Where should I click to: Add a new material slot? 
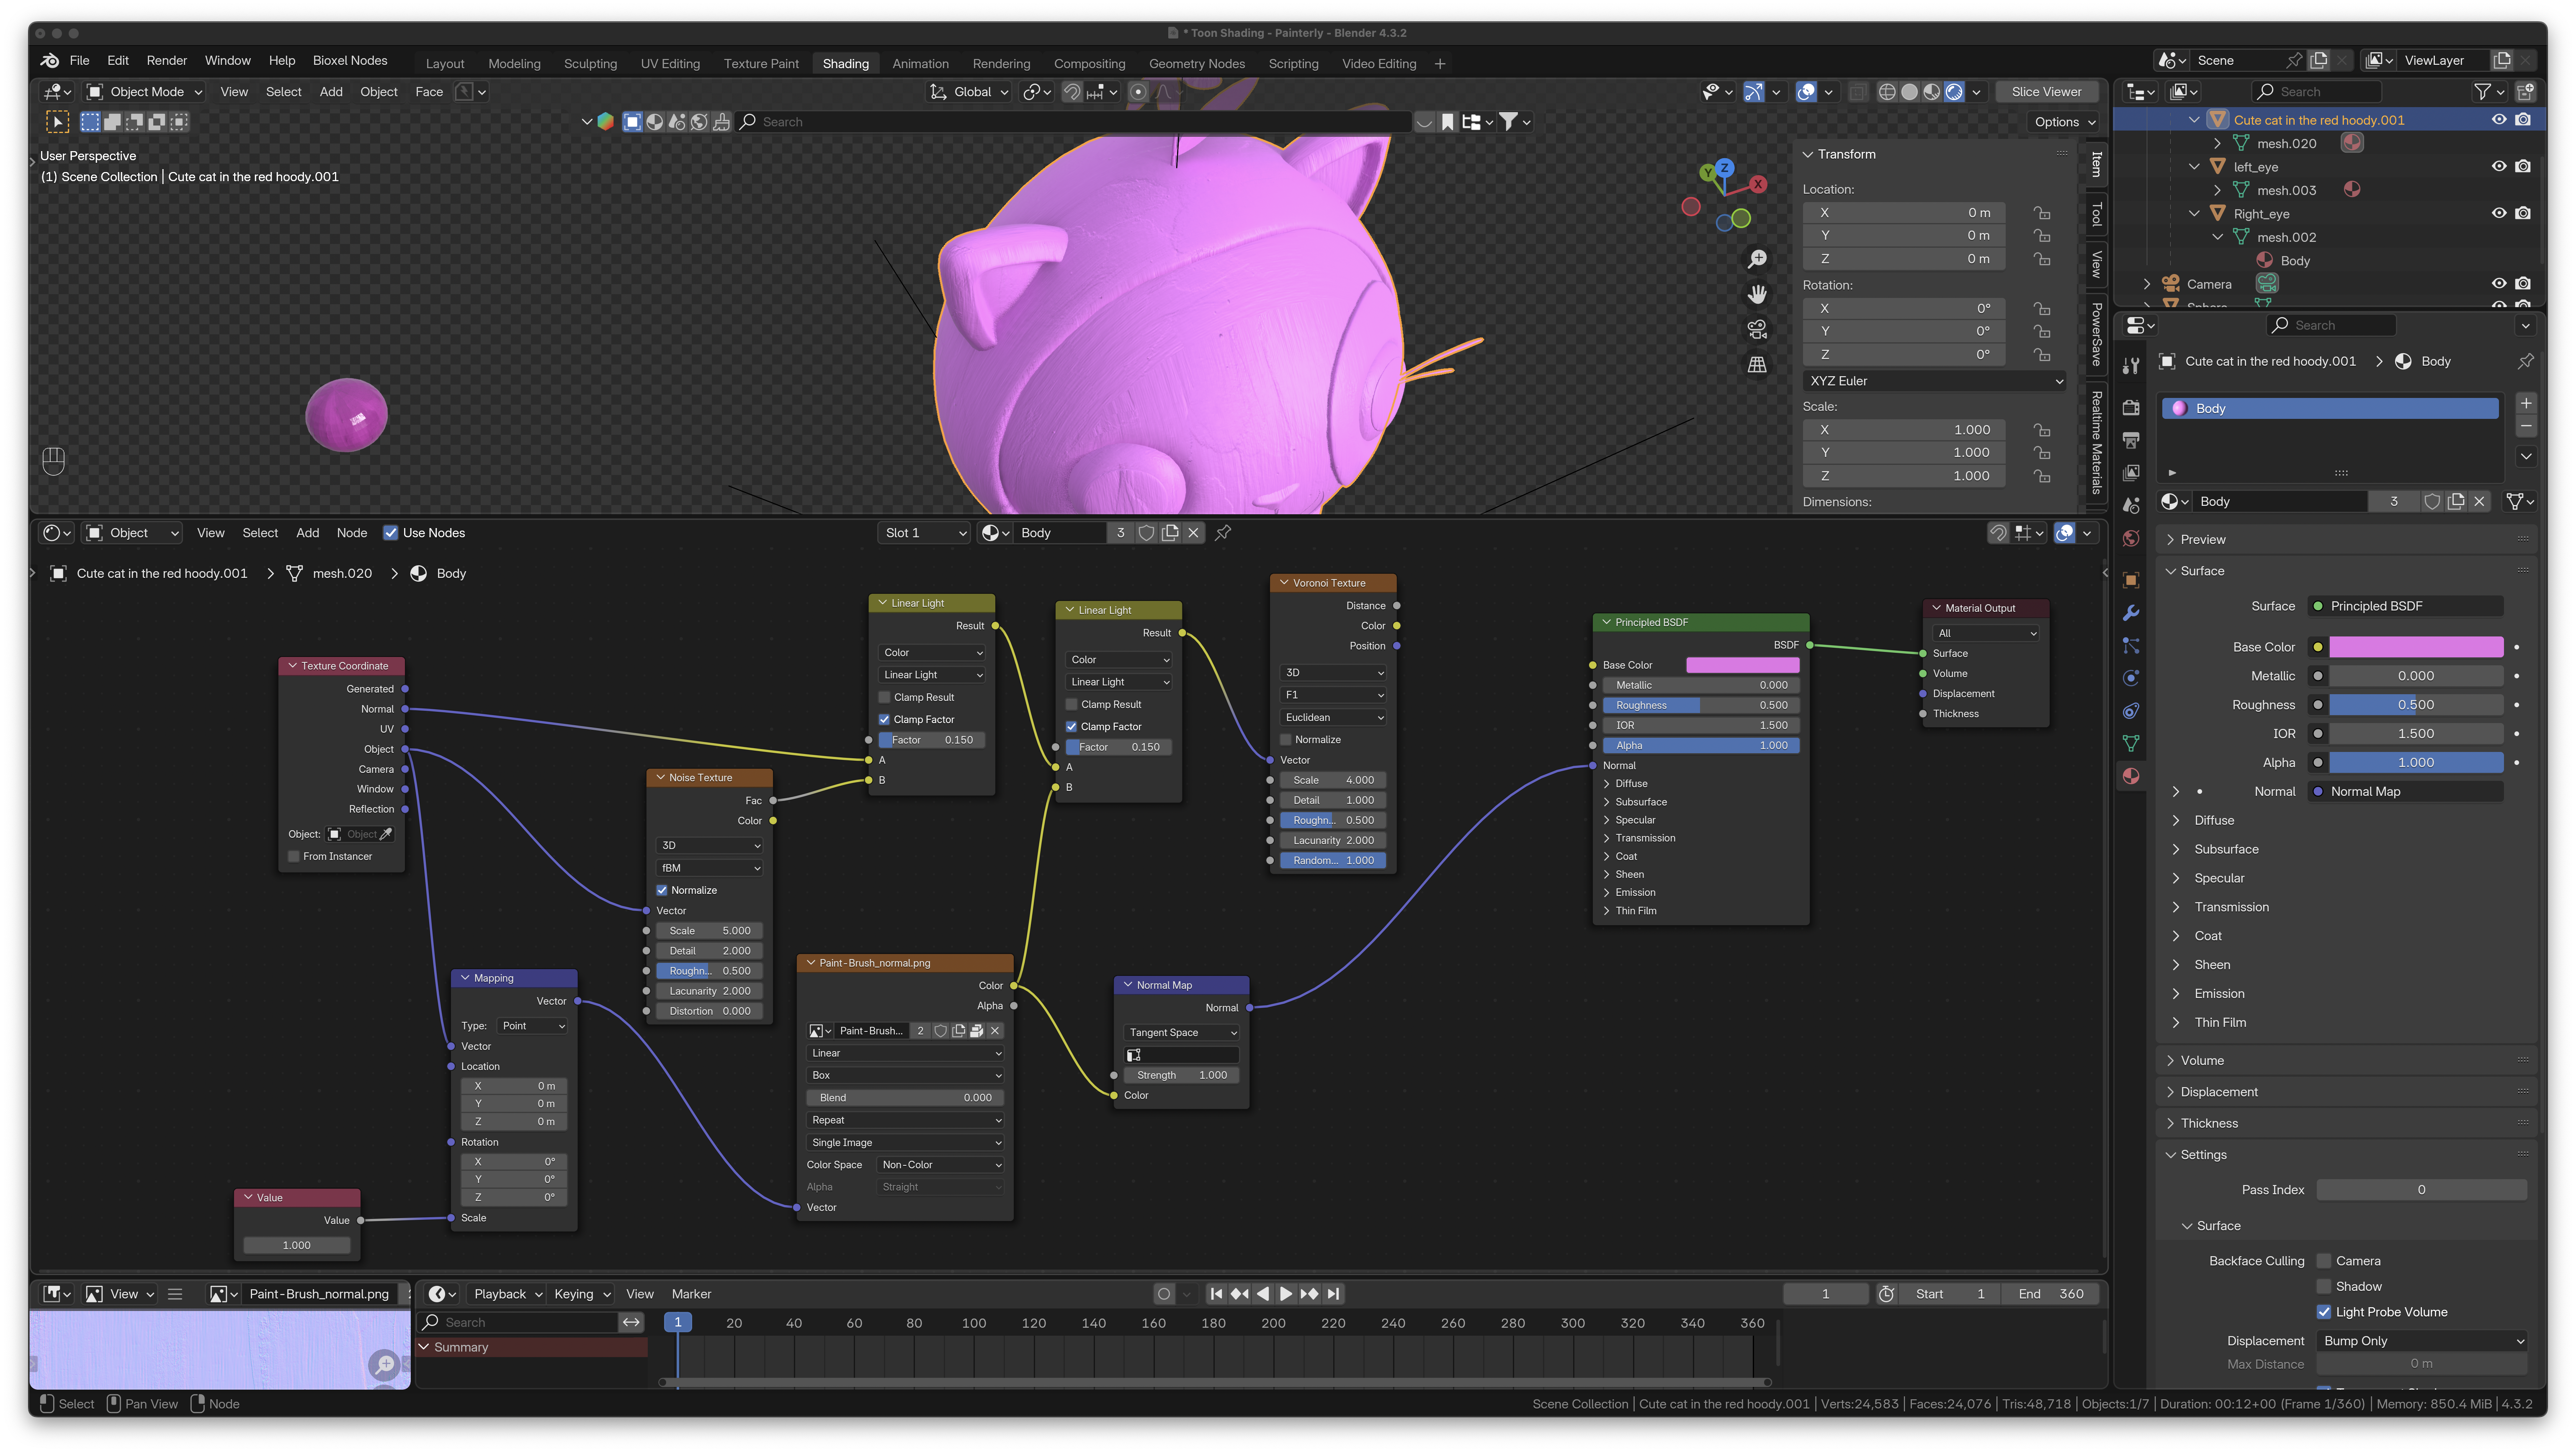(x=2526, y=404)
